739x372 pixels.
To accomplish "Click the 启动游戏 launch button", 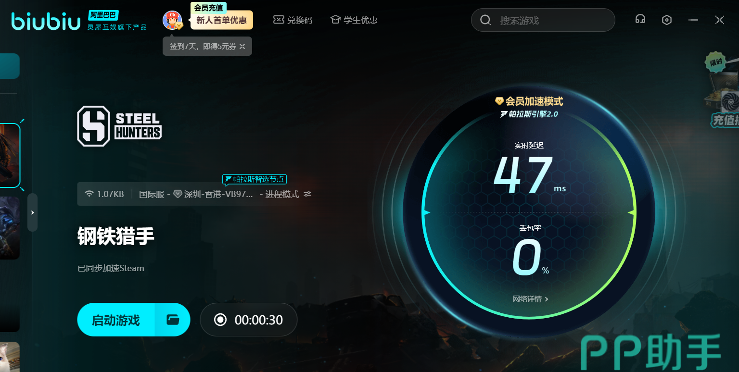I will coord(116,320).
